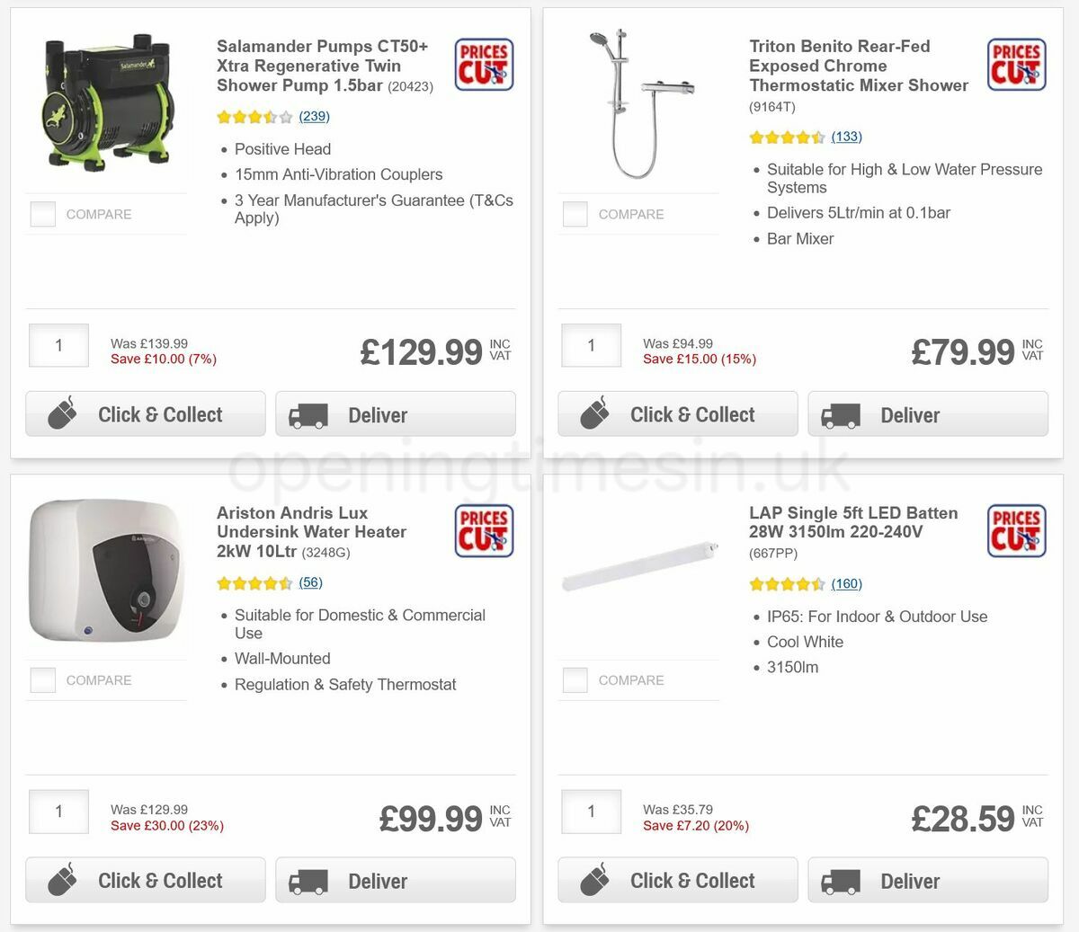Screen dimensions: 1079x932
Task: Click the star rating for Ariston water heater
Action: point(254,582)
